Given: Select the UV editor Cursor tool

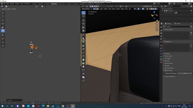Looking at the screenshot, I should pos(3,16).
